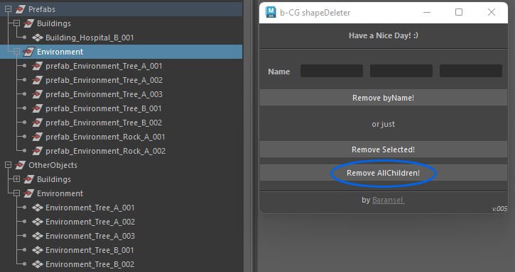Click the mesh icon of Environment_Tree_A_002

[x=38, y=222]
